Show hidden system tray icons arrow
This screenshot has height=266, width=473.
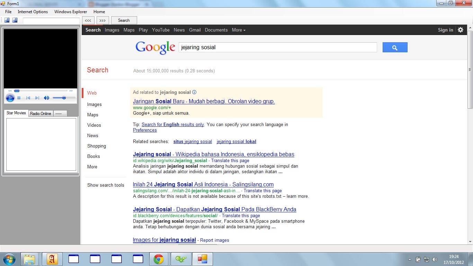click(410, 259)
